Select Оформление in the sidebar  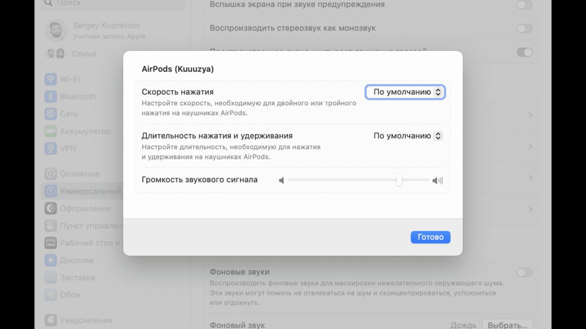(x=85, y=209)
